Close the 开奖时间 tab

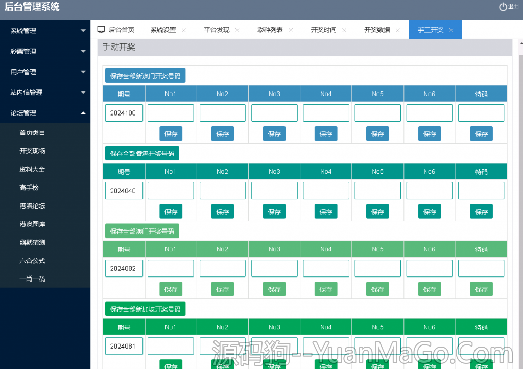(x=344, y=30)
